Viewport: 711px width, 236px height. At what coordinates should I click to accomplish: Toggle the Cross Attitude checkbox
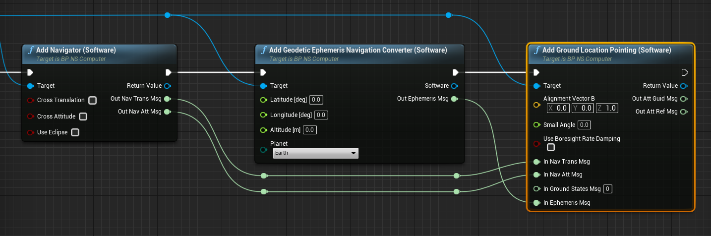83,117
